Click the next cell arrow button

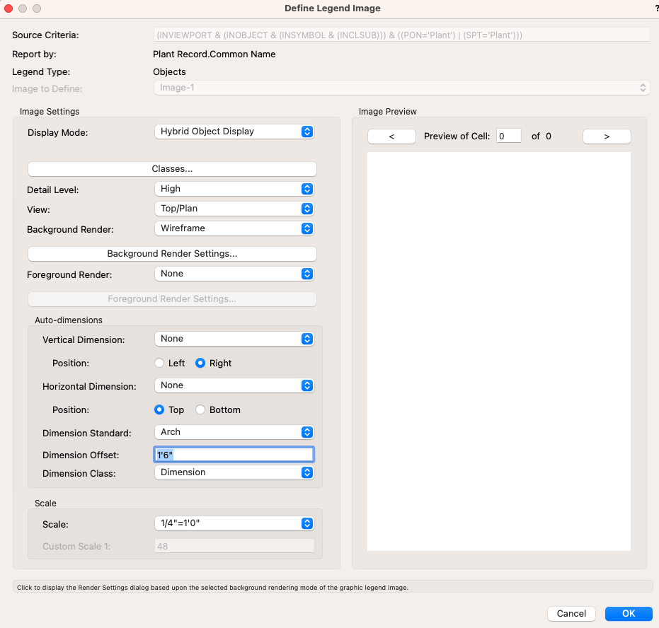click(x=607, y=136)
